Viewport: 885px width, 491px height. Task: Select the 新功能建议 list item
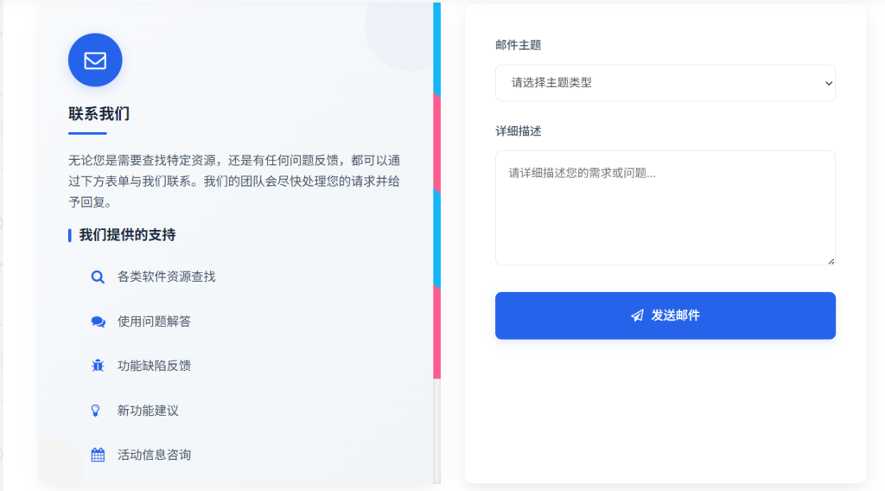[x=148, y=411]
